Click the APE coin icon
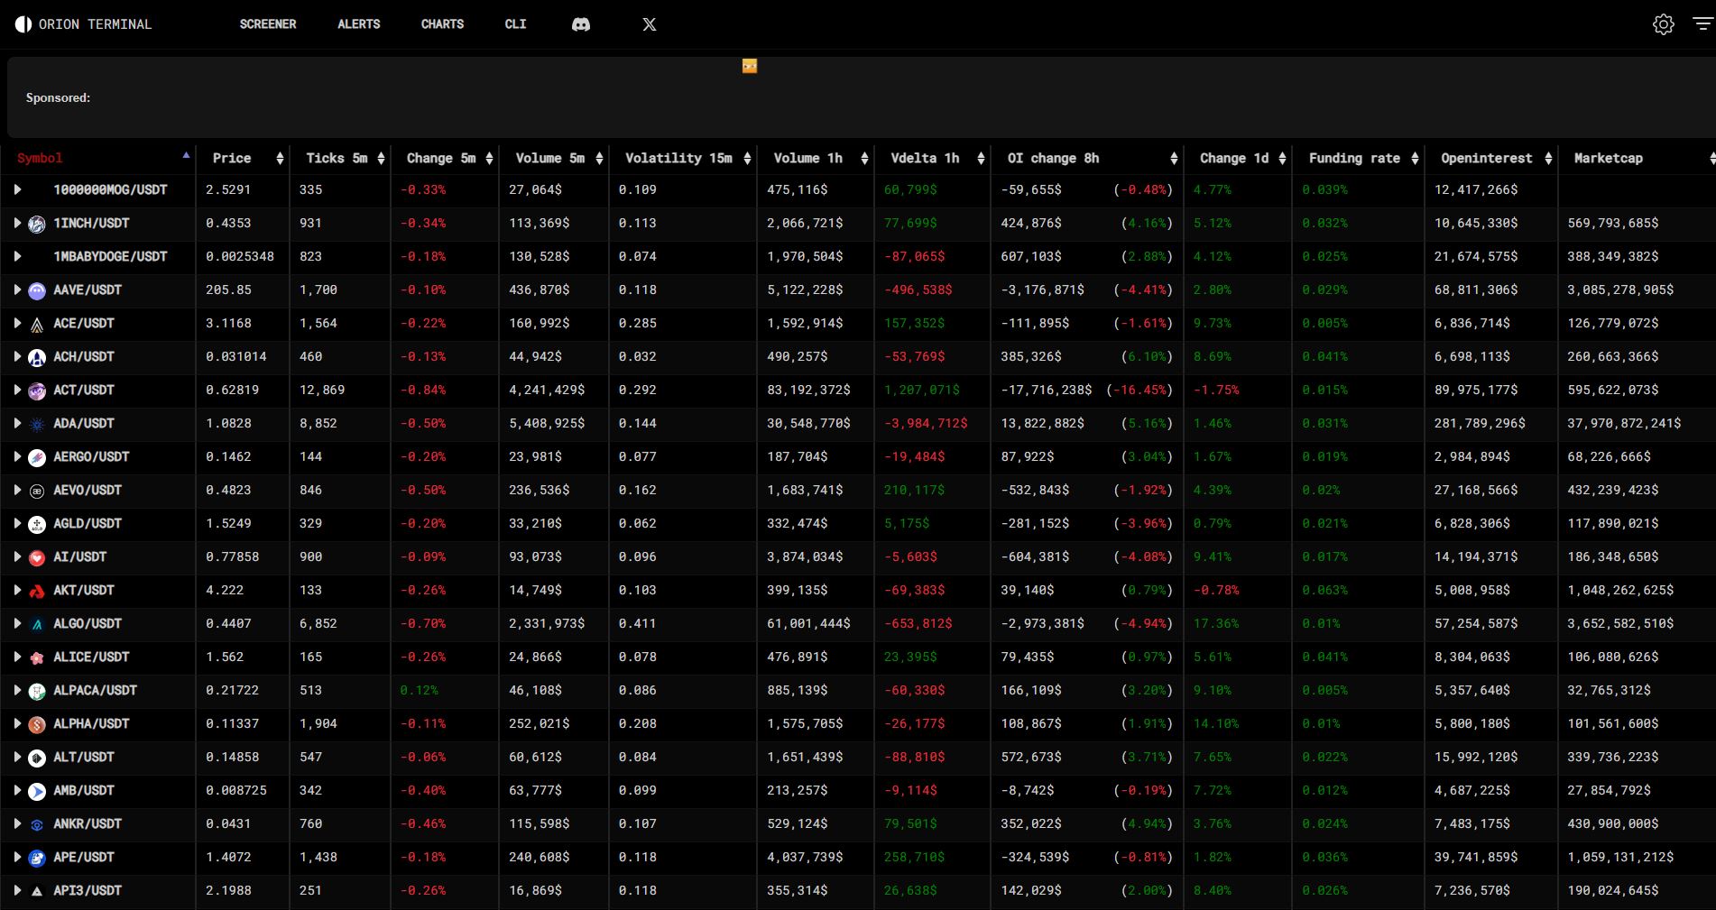The width and height of the screenshot is (1716, 910). coord(37,858)
